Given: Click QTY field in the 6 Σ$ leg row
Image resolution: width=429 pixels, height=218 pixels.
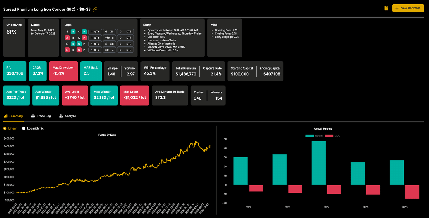Looking at the screenshot, I should point(95,31).
